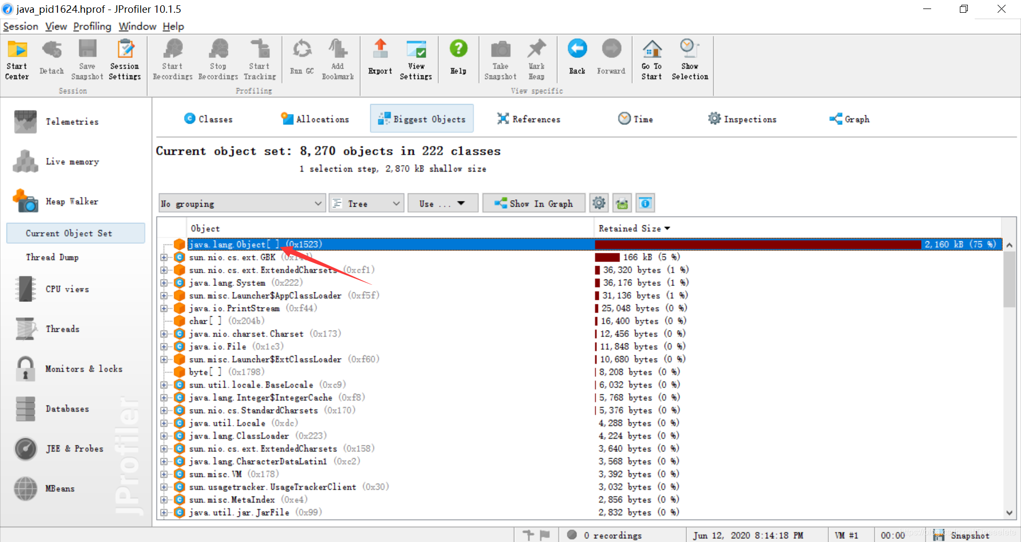Viewport: 1021px width, 542px height.
Task: Click the Run GC icon
Action: pos(302,57)
